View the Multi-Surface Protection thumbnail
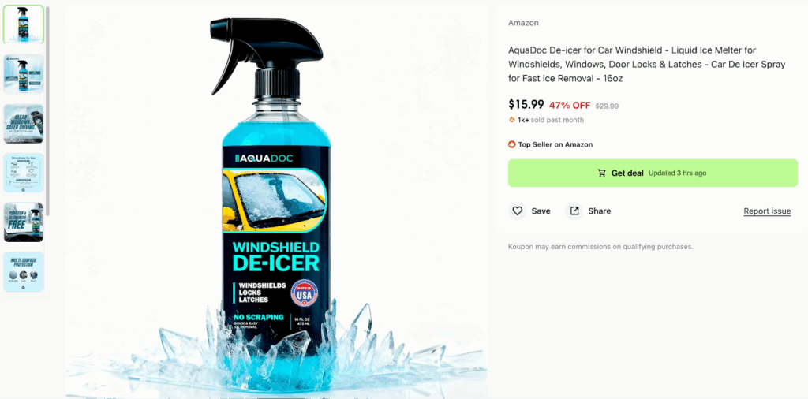The width and height of the screenshot is (808, 399). click(x=24, y=272)
